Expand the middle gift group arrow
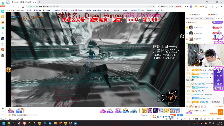Viewport: 224px width, 126px height. click(x=139, y=110)
